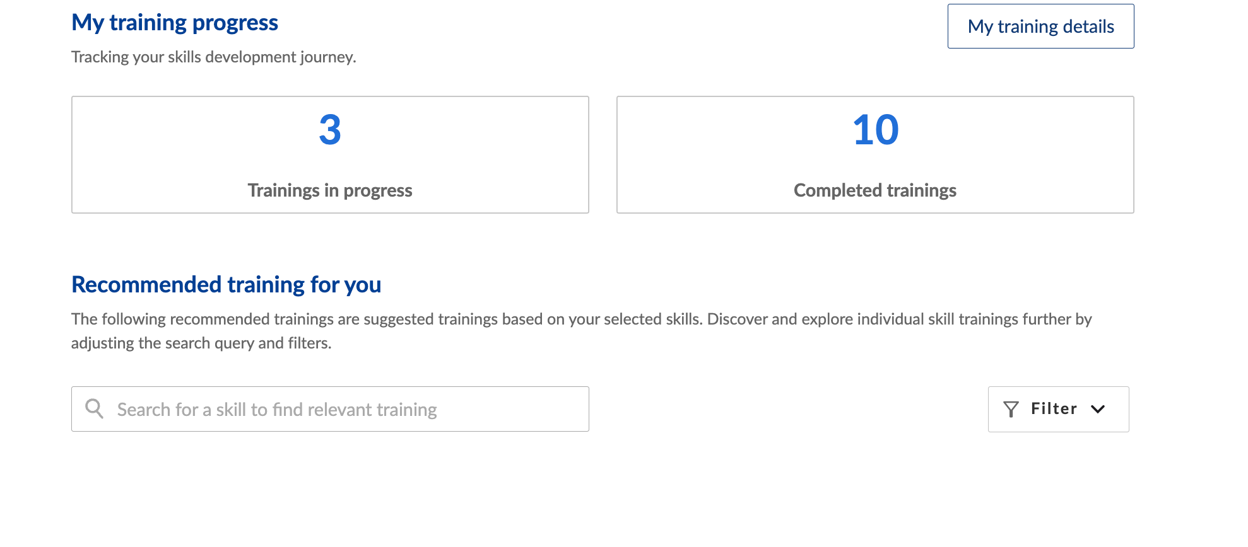Click the skills development journey subtitle
This screenshot has height=547, width=1248.
(x=213, y=57)
